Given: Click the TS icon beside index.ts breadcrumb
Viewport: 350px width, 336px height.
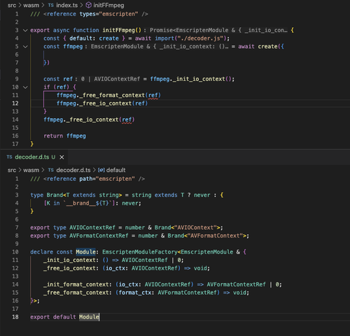Looking at the screenshot, I should tap(51, 5).
